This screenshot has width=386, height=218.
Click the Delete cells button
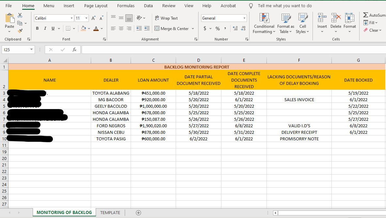pyautogui.click(x=336, y=23)
